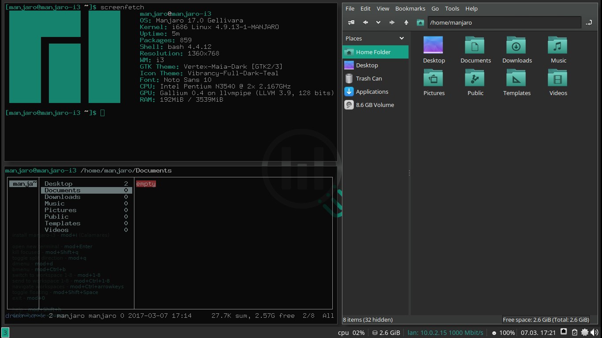This screenshot has width=602, height=338.
Task: Click the volume speaker tray icon
Action: (x=595, y=332)
